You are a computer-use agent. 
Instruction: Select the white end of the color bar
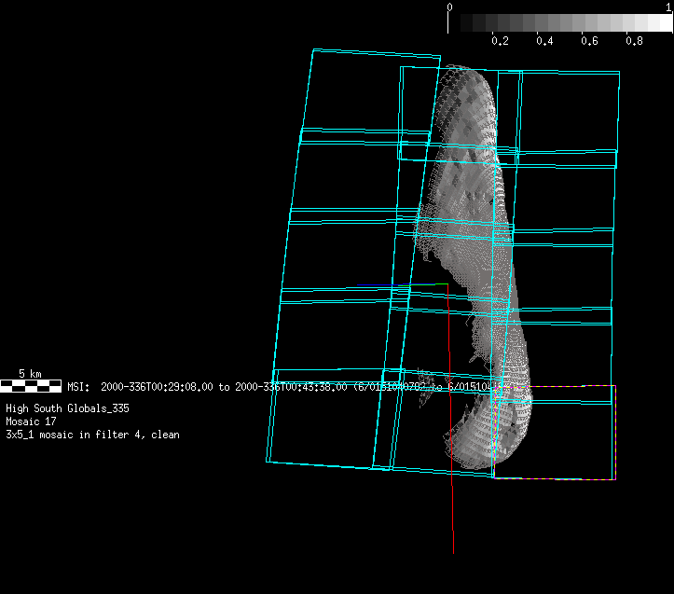[x=665, y=23]
